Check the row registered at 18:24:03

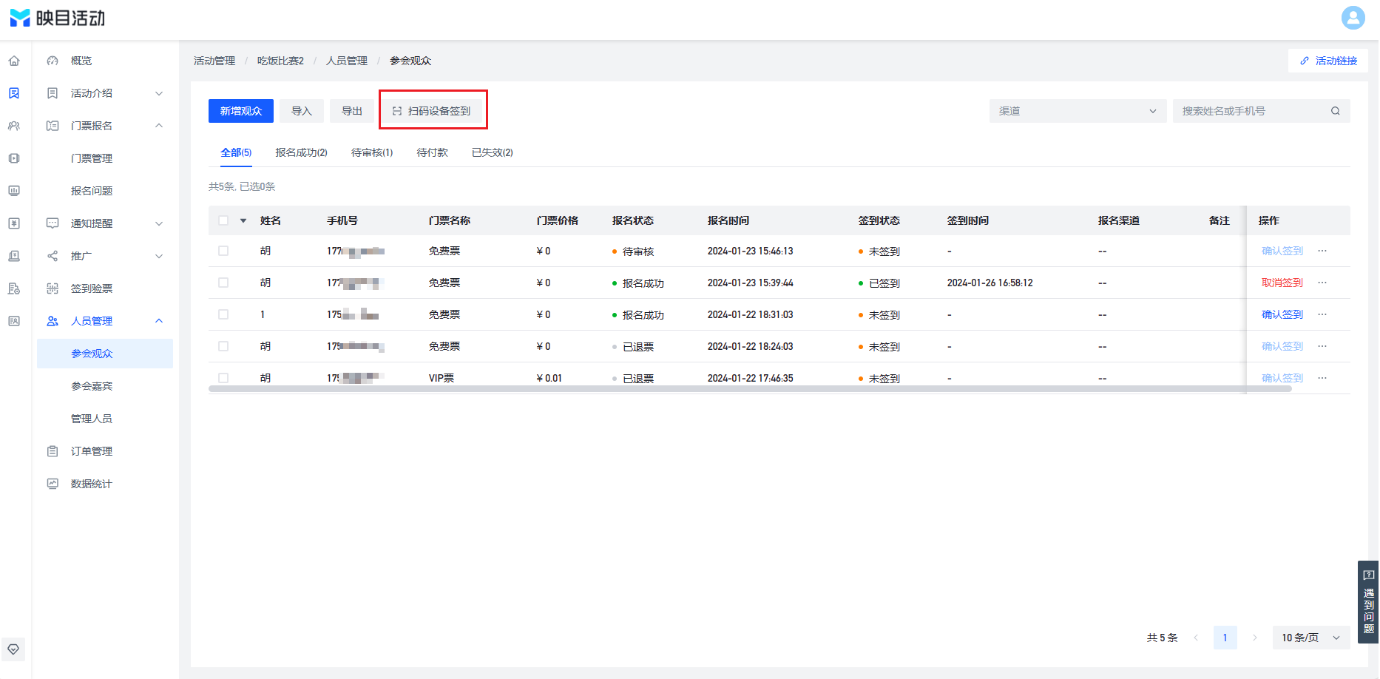[x=223, y=346]
